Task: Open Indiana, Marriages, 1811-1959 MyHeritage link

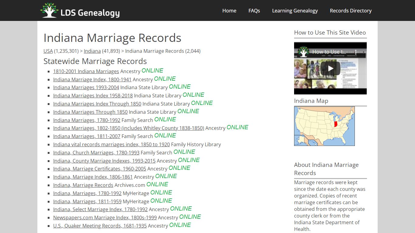Action: (x=87, y=201)
